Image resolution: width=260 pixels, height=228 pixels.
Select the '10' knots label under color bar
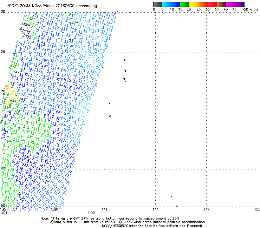tap(172, 9)
